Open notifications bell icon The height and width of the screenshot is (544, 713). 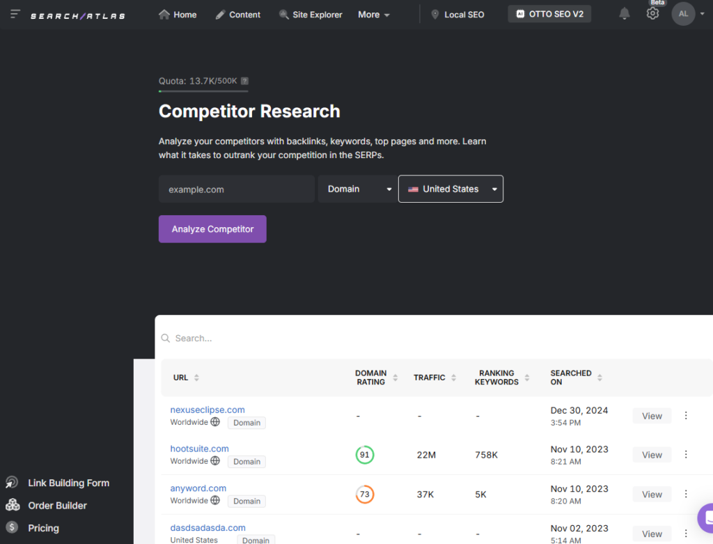point(625,14)
